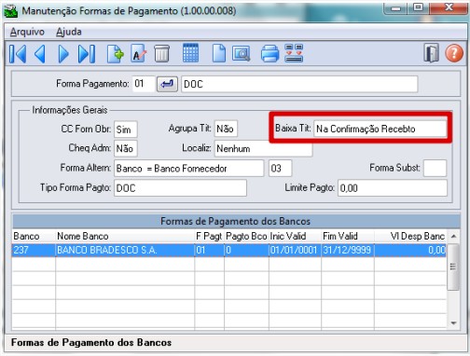Screen dimensions: 470x356
Task: Open the parameters list icon
Action: click(294, 53)
